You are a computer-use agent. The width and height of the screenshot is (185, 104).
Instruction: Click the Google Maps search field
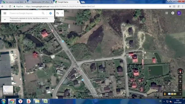[x=25, y=13]
